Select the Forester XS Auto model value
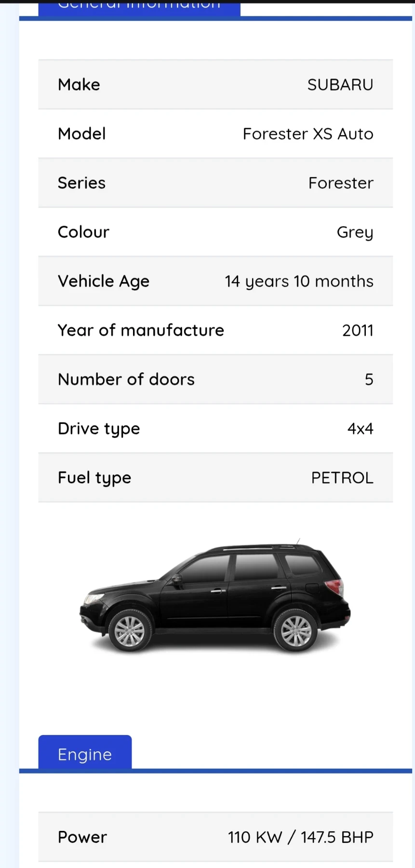The image size is (415, 868). click(308, 134)
